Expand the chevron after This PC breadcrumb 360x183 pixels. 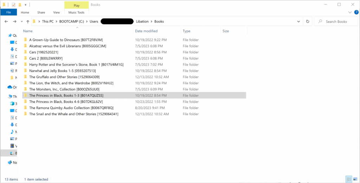[x=57, y=21]
